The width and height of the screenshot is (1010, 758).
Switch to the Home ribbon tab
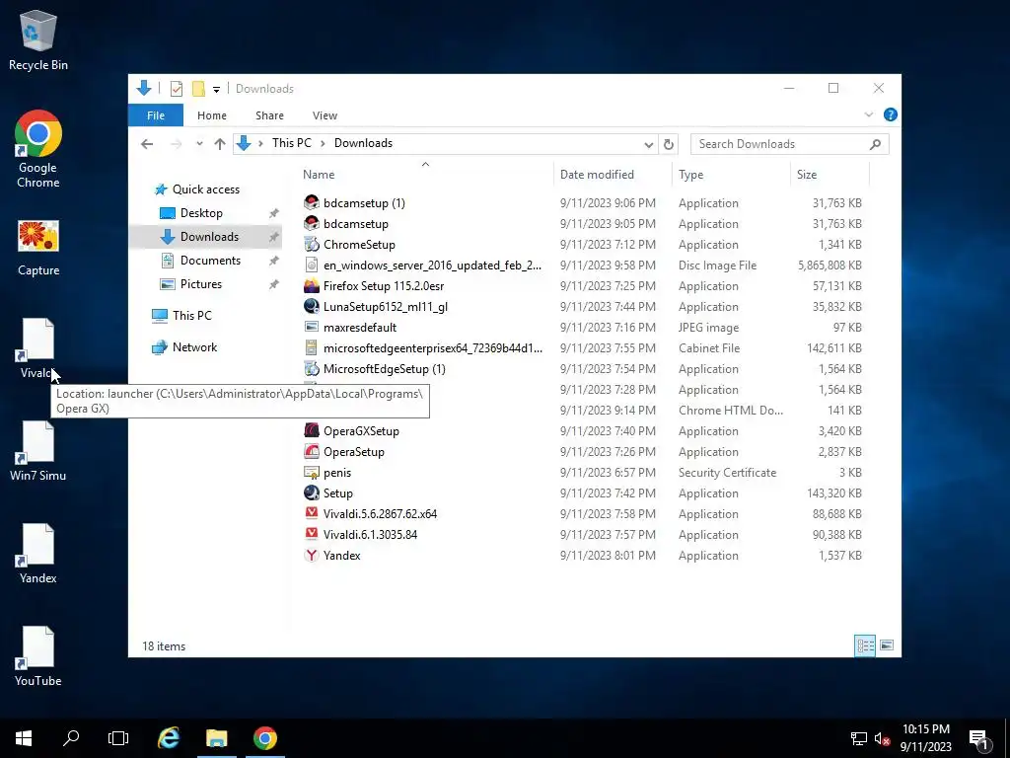[x=212, y=115]
